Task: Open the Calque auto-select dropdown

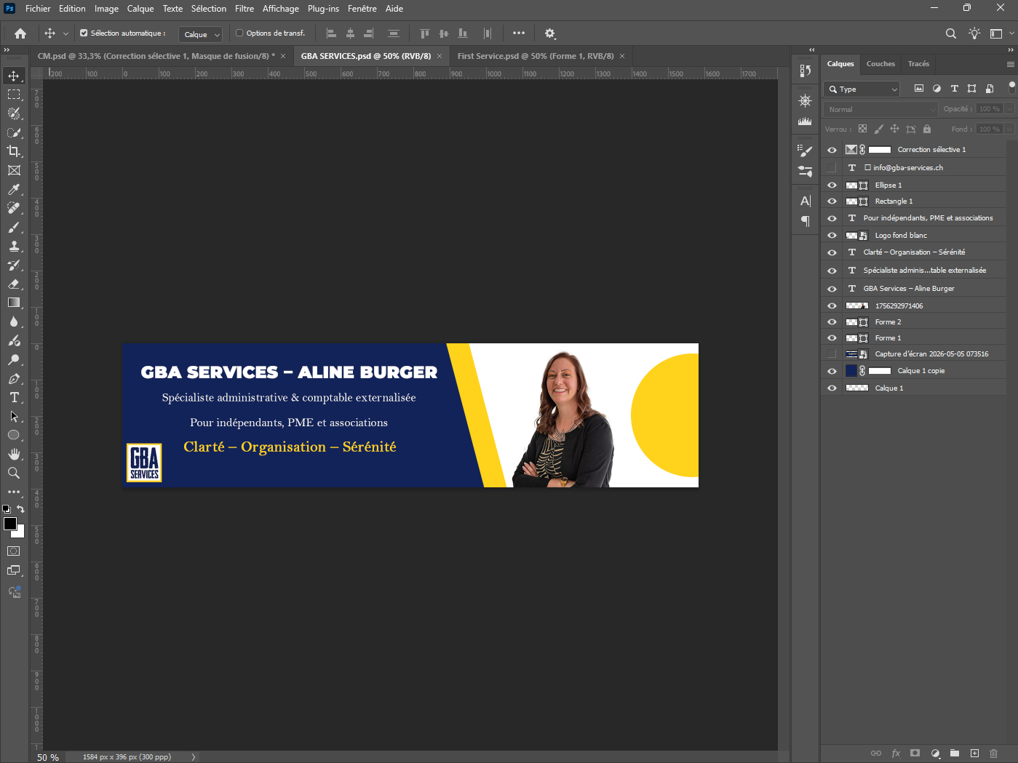Action: (200, 34)
